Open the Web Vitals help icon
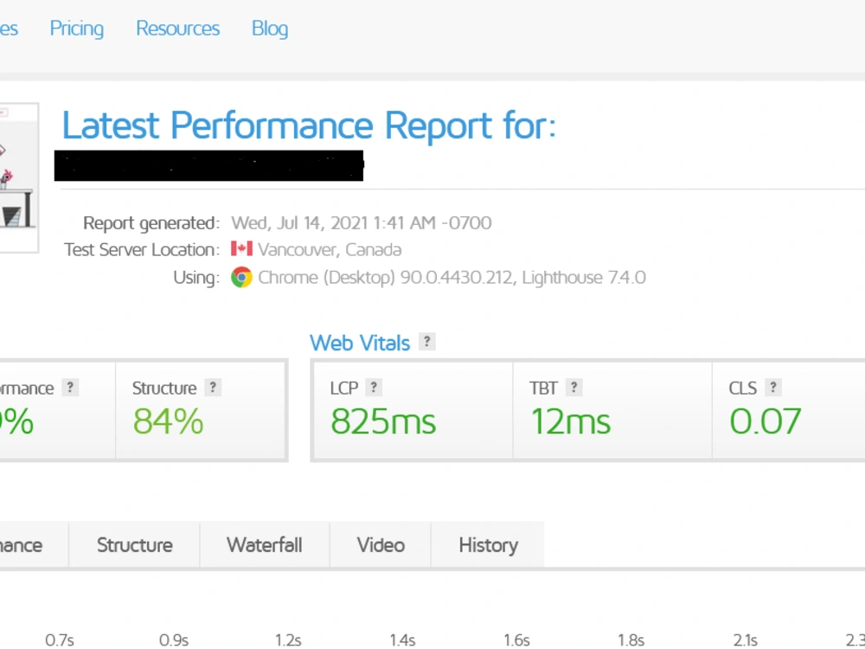The height and width of the screenshot is (649, 865). click(x=426, y=342)
